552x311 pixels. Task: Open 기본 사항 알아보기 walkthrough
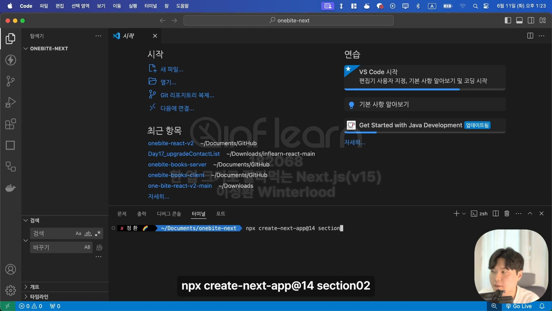click(425, 104)
